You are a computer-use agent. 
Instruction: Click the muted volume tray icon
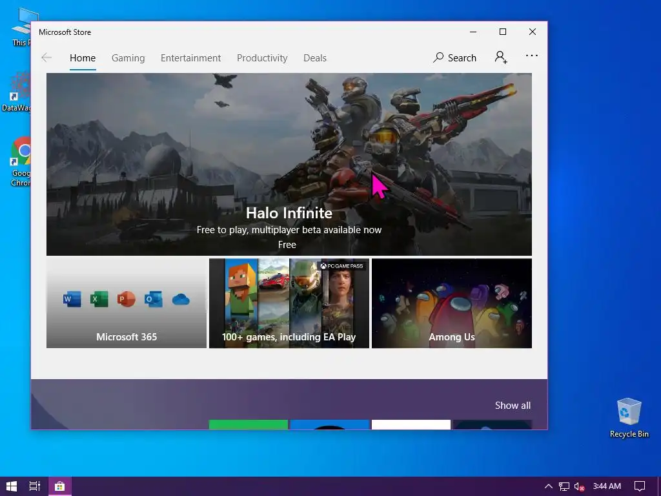579,487
